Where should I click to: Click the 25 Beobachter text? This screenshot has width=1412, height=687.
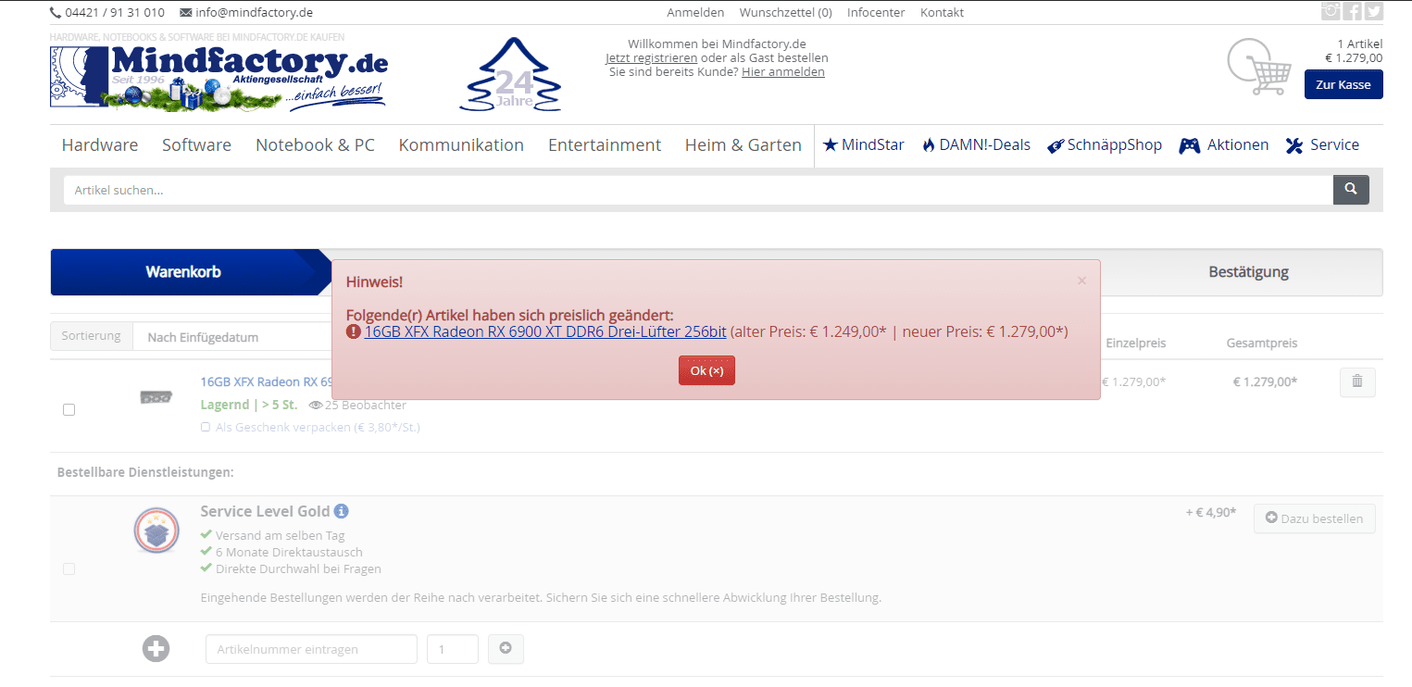pyautogui.click(x=357, y=405)
